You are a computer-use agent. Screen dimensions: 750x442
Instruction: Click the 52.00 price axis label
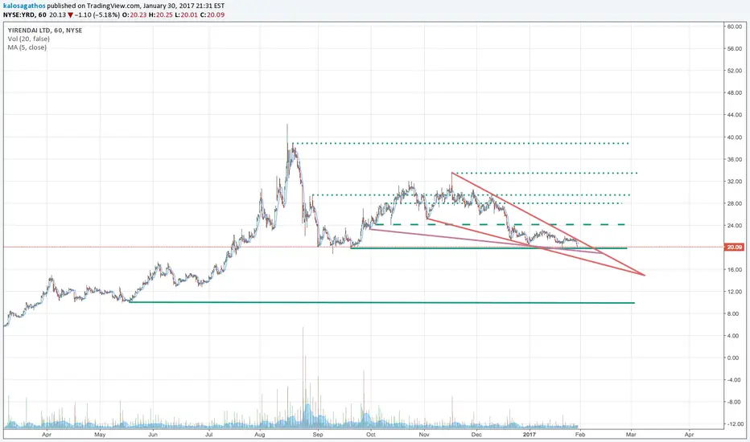(x=734, y=71)
